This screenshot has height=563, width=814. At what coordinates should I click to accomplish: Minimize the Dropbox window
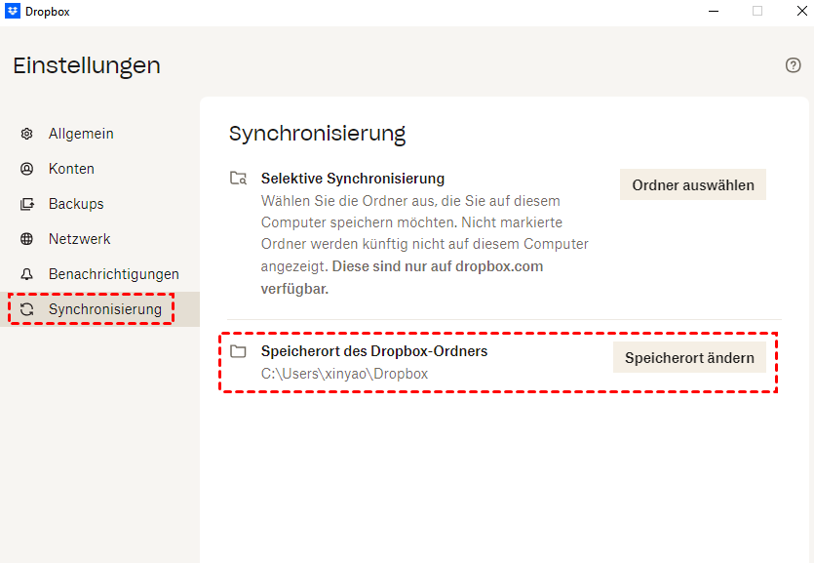pyautogui.click(x=713, y=12)
